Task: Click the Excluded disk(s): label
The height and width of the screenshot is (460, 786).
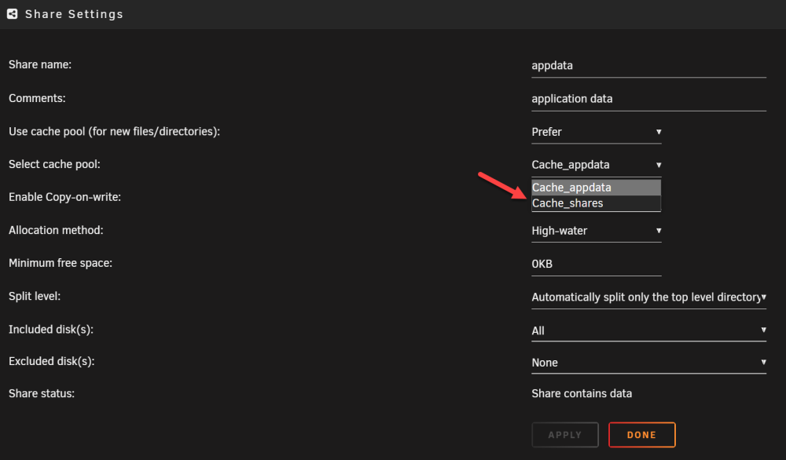Action: 51,361
